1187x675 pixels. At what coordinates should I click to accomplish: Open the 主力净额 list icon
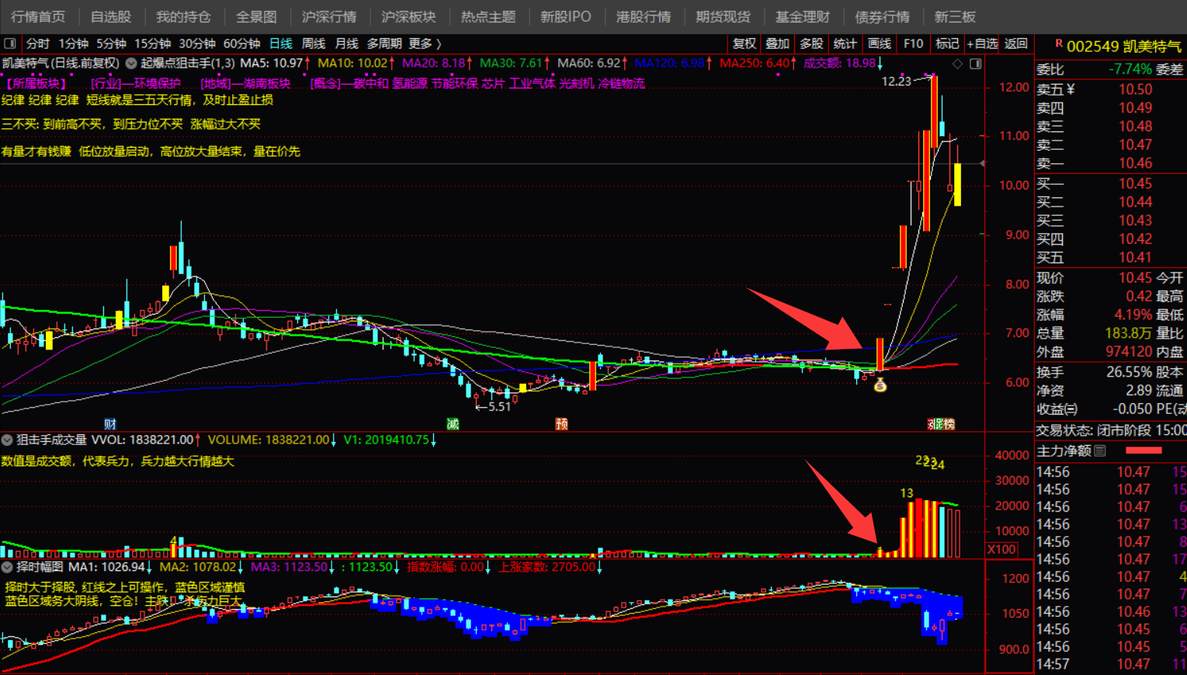[x=1100, y=451]
